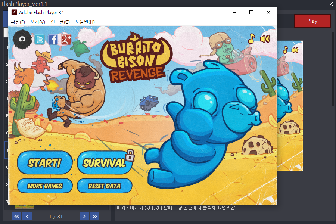Click the RESET DATA button
This screenshot has height=224, width=336.
(x=105, y=186)
